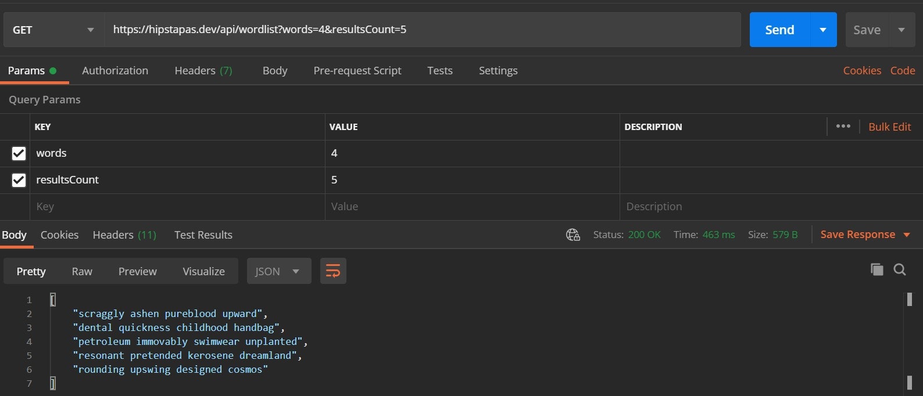Open the GET method dropdown

53,30
